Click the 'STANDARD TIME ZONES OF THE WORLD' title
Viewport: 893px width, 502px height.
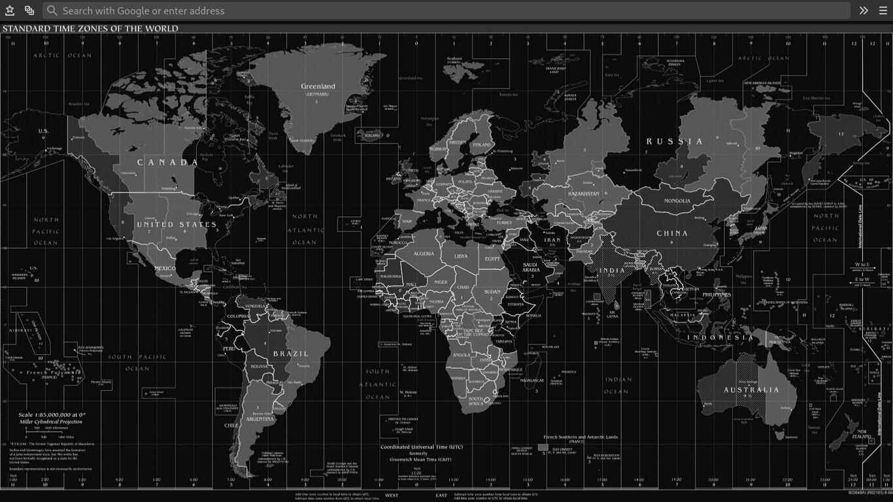point(90,29)
